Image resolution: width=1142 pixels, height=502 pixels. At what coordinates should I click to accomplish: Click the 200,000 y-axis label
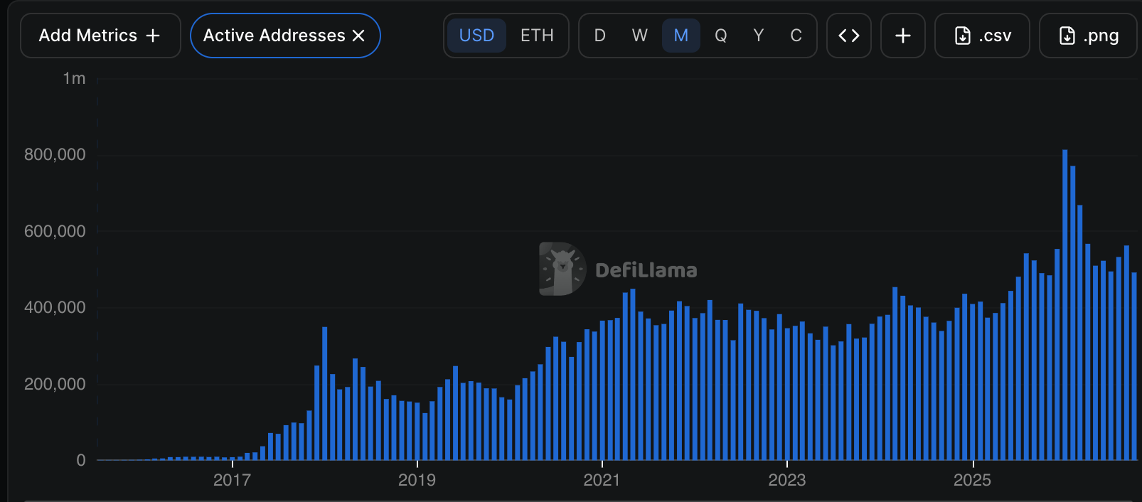point(55,384)
